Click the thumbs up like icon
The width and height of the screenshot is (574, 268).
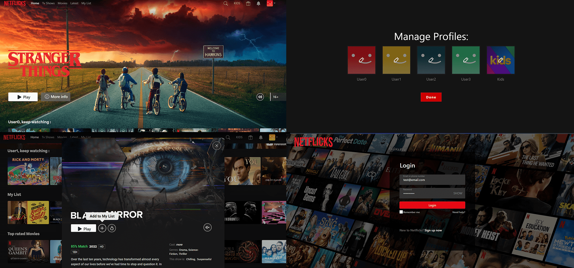(112, 228)
